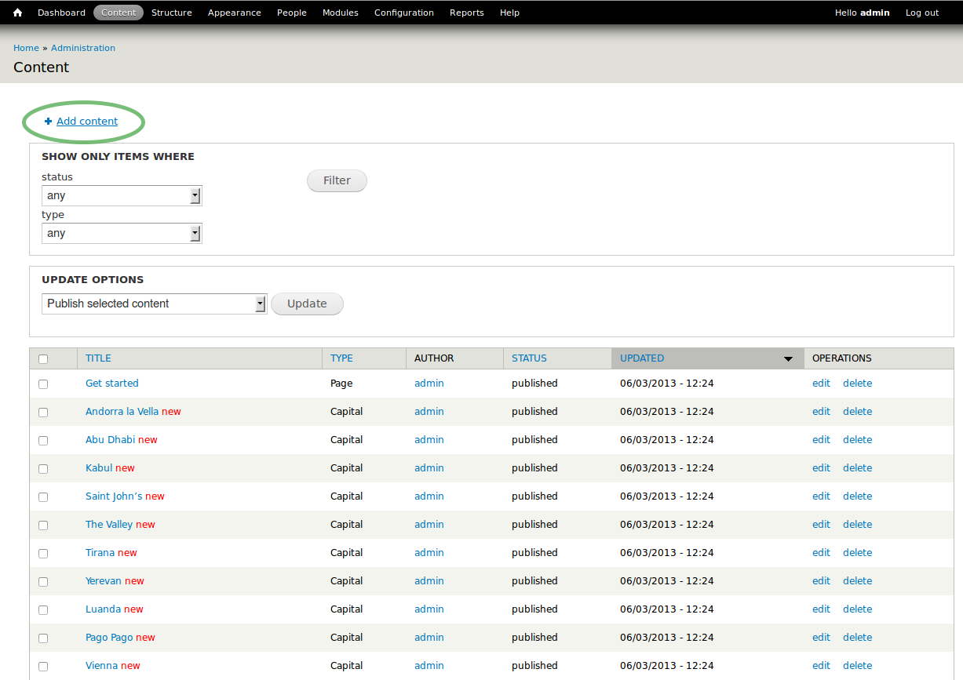Open the Reports menu
The width and height of the screenshot is (963, 680).
[466, 13]
